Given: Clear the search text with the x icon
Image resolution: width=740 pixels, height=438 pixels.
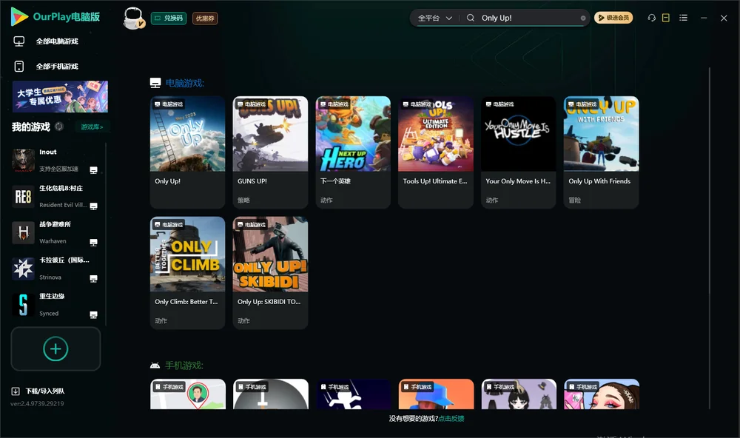Looking at the screenshot, I should [583, 18].
